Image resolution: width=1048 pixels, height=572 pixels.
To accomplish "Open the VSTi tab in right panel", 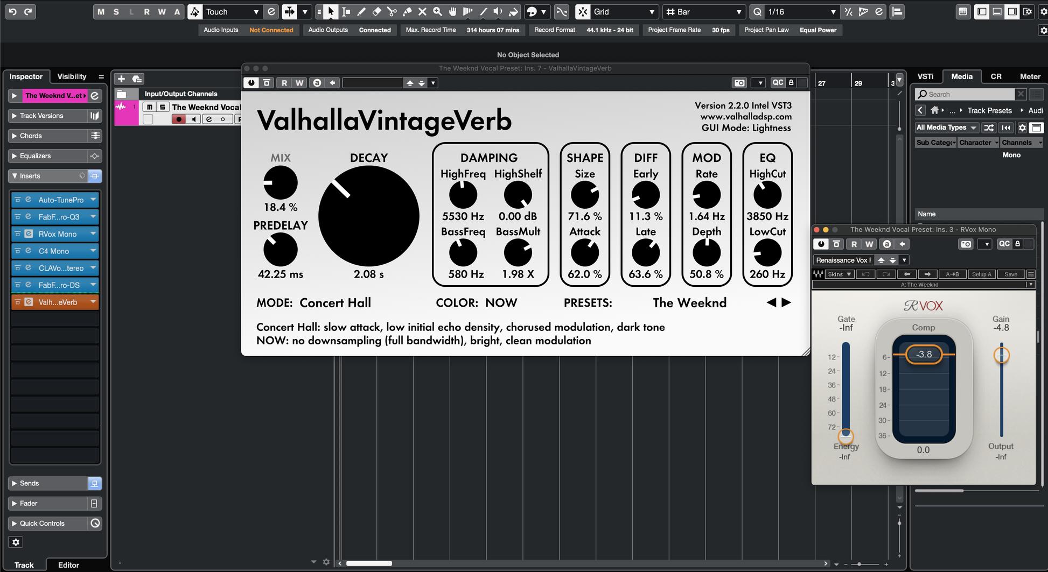I will 925,76.
